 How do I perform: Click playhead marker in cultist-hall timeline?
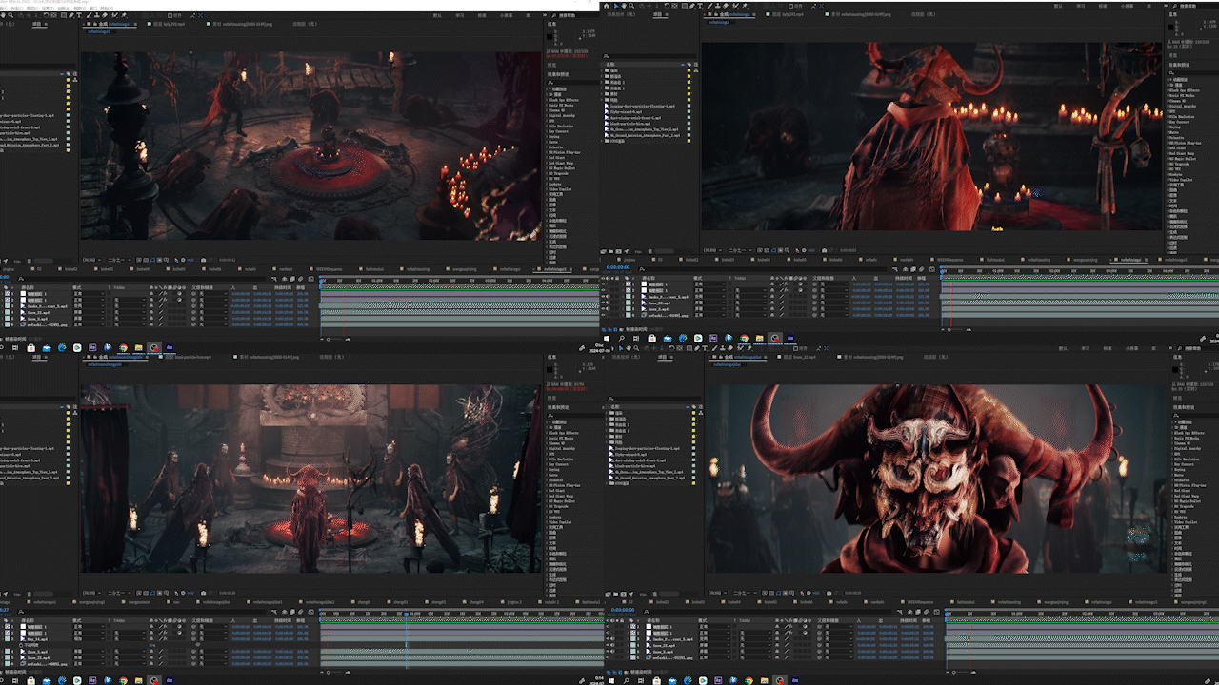(407, 614)
